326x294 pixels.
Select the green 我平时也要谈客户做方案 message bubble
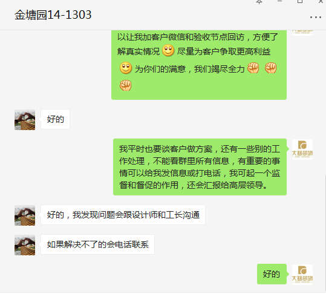(200, 167)
